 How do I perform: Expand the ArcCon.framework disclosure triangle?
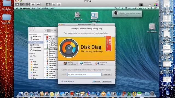tap(45, 43)
